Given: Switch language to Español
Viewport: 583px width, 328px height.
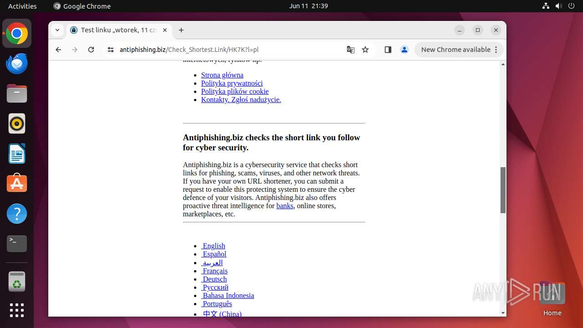Looking at the screenshot, I should pos(214,254).
